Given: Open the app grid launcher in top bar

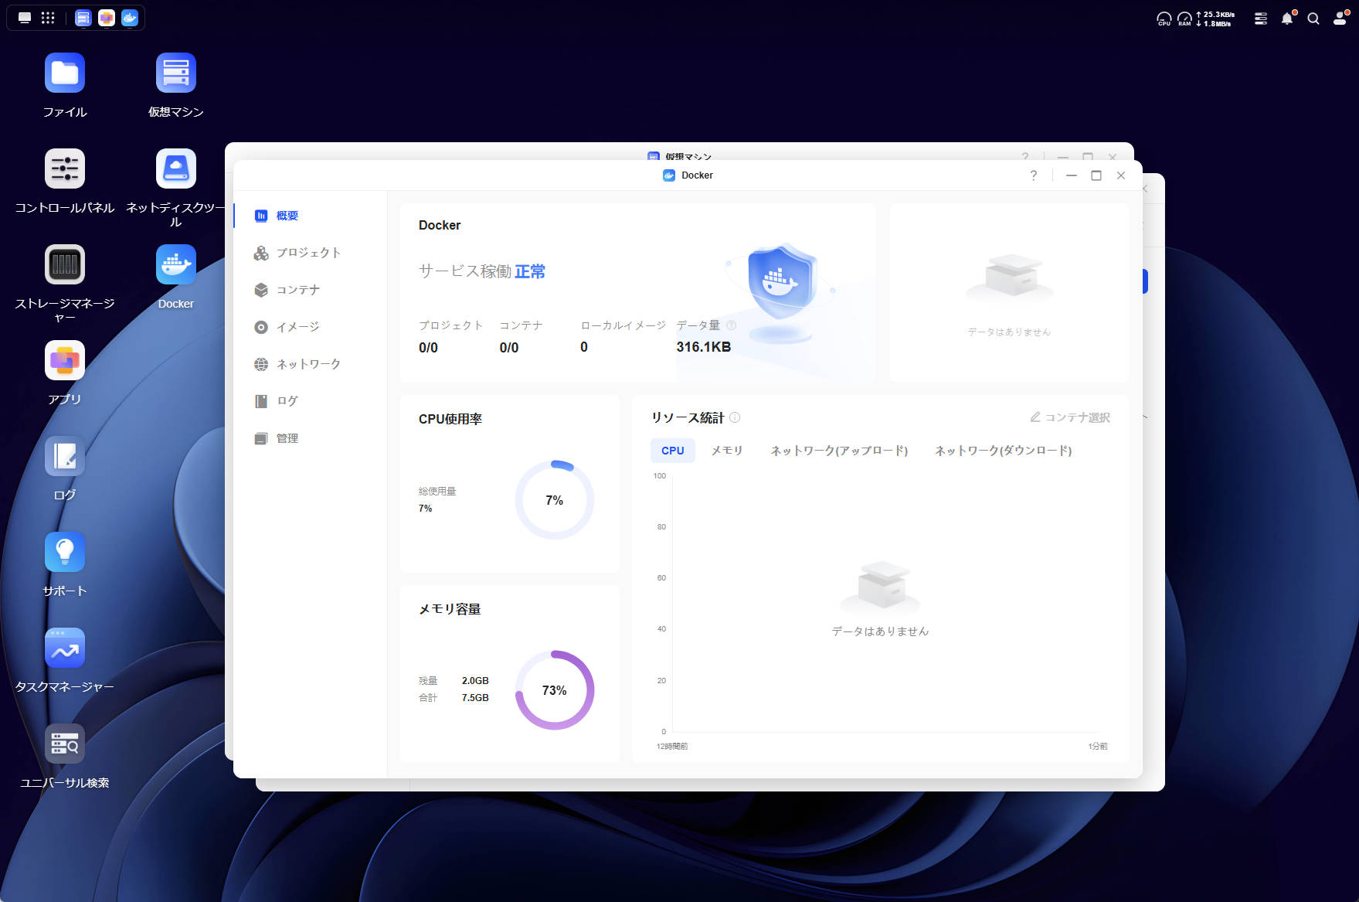Looking at the screenshot, I should click(48, 18).
